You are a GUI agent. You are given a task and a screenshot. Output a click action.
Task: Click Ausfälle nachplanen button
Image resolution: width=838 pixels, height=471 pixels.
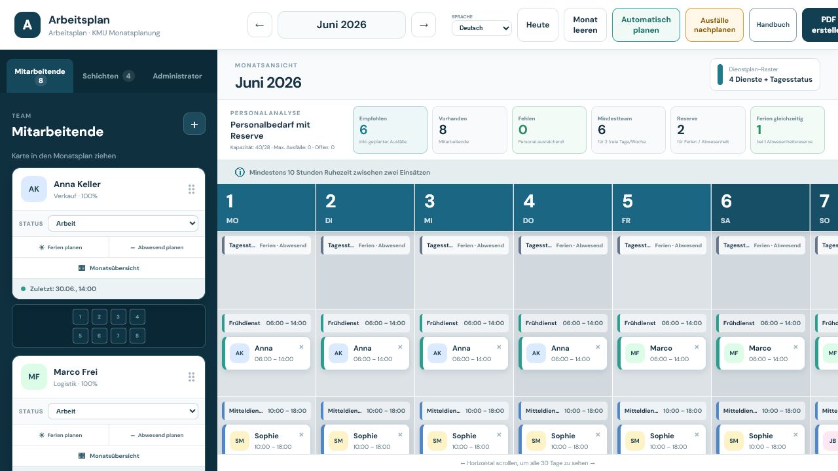[x=714, y=25]
